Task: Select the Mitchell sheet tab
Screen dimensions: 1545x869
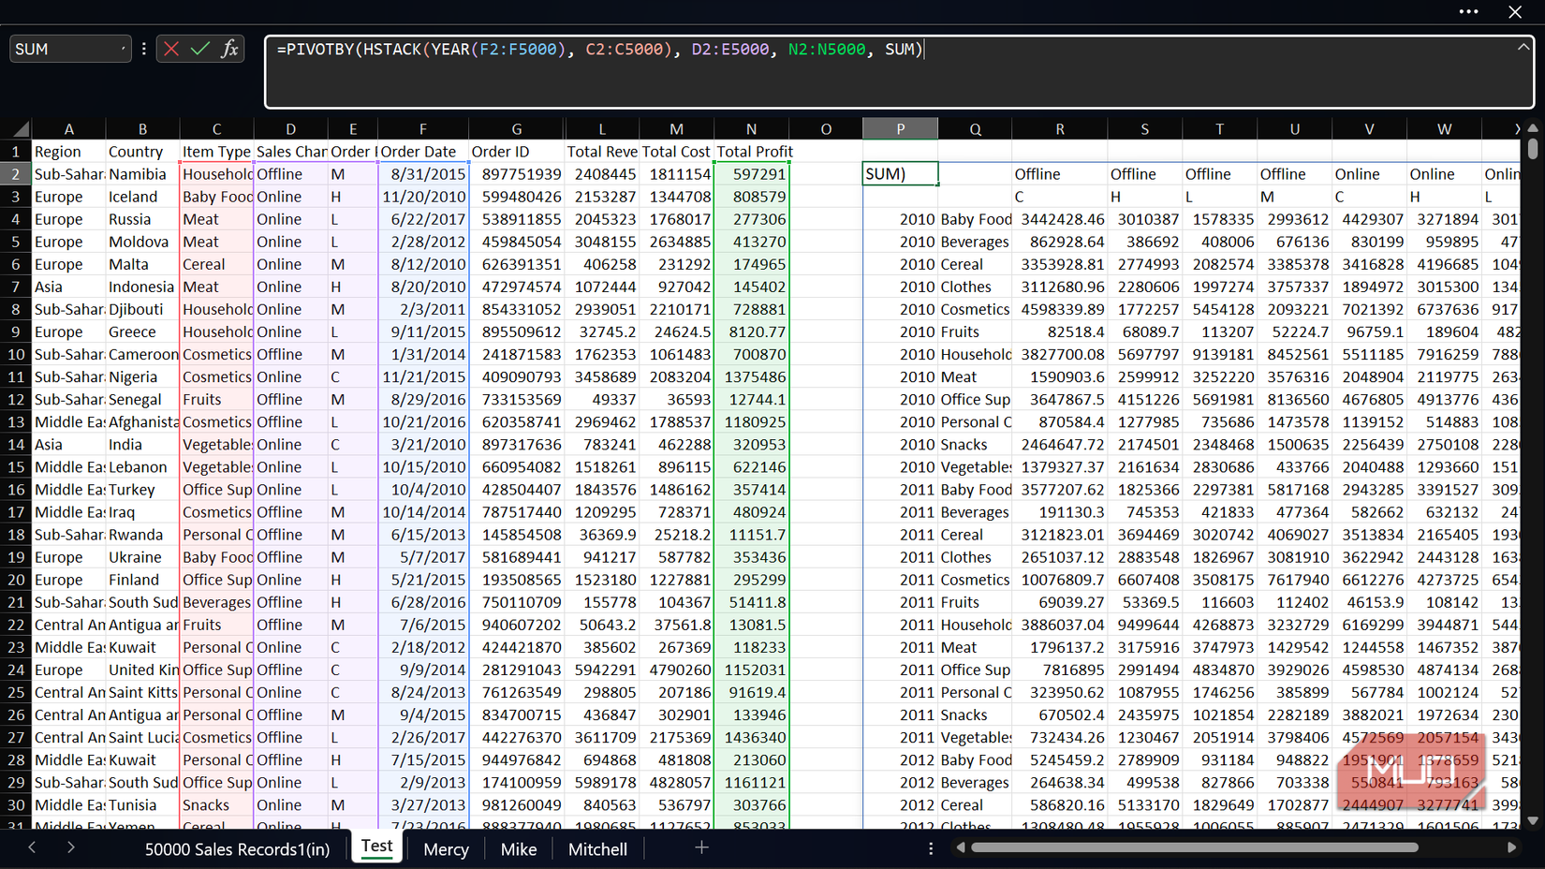Action: [597, 849]
